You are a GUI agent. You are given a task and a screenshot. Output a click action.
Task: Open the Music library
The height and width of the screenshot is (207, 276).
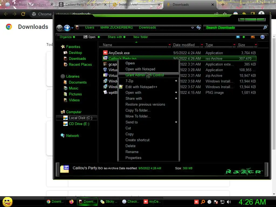coord(73,88)
